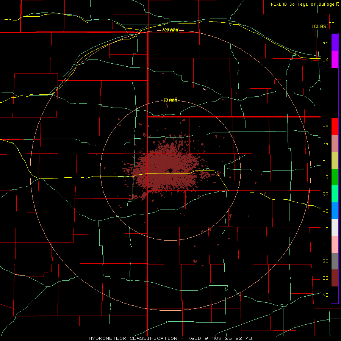Click the GR legend label
This screenshot has width=341, height=341.
(325, 144)
